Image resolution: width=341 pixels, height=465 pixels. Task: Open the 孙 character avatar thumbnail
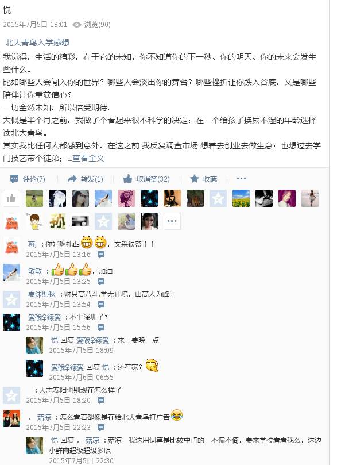click(57, 221)
